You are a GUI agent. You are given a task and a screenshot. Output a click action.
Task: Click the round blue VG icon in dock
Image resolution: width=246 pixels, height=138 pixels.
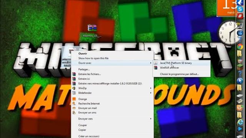(240, 33)
